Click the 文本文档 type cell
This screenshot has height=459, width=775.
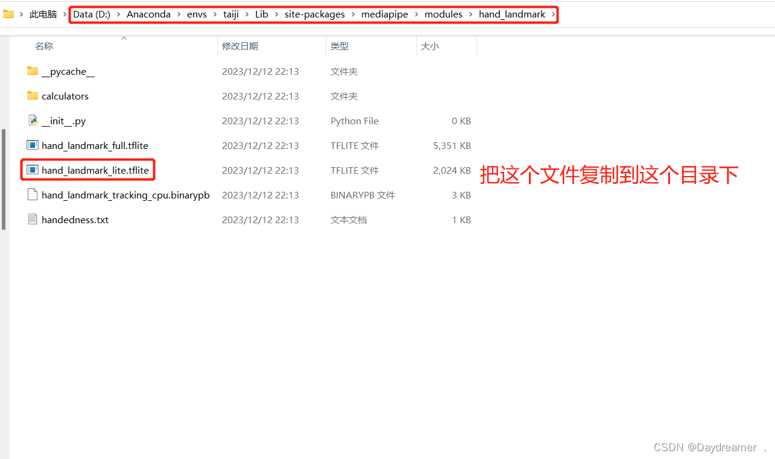pyautogui.click(x=349, y=220)
